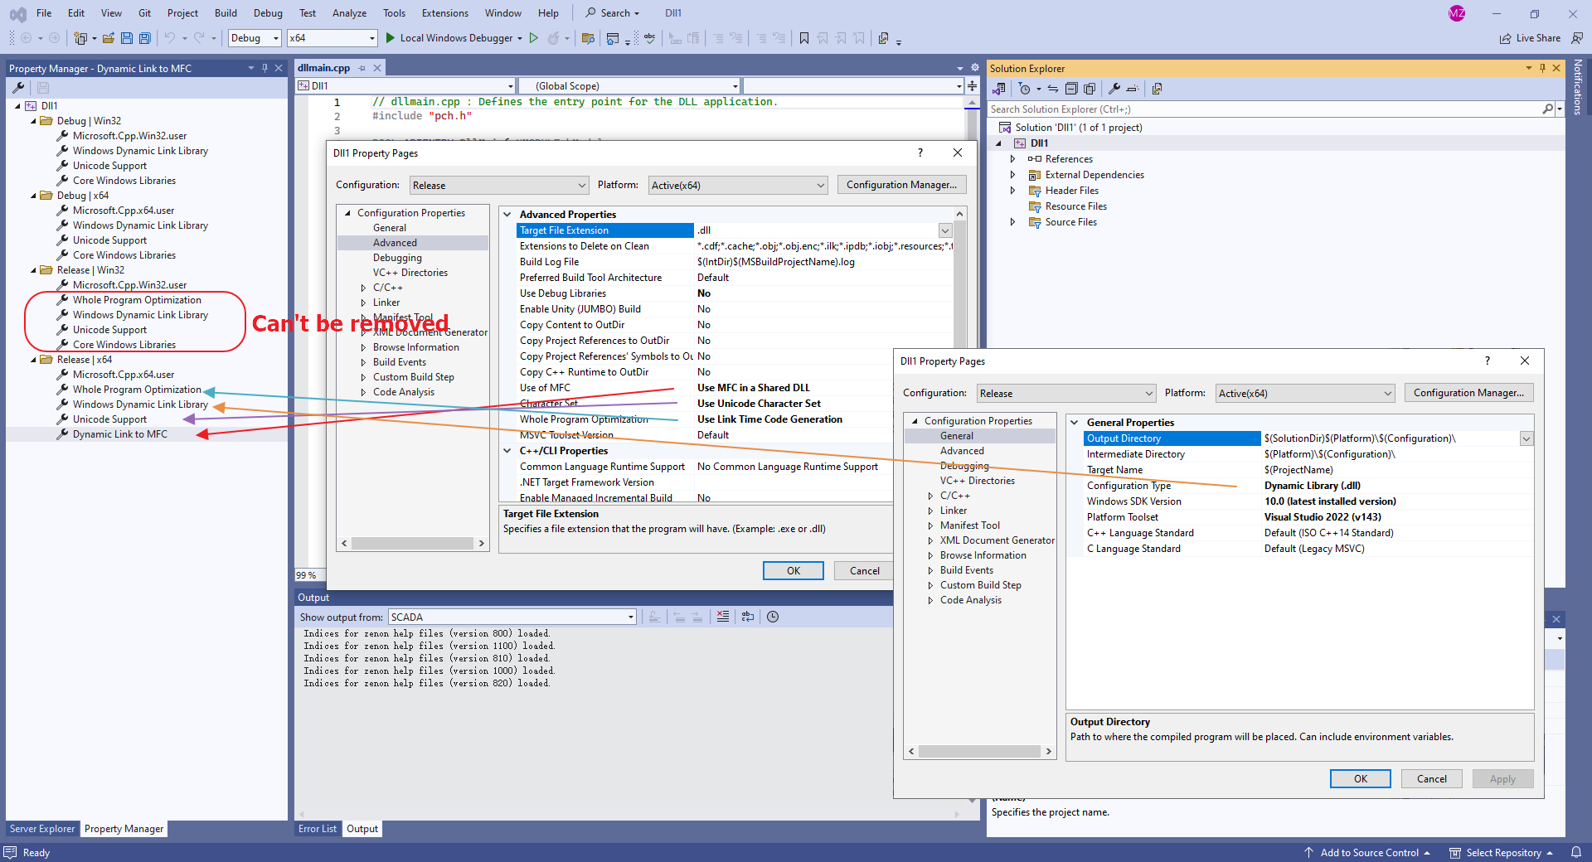
Task: Collapse the Release | x64 node in Property Manager
Action: (x=34, y=360)
